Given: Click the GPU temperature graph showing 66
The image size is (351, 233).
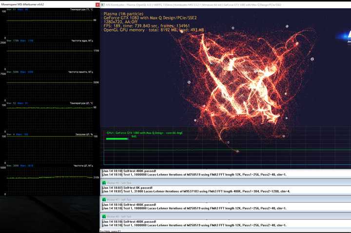Looking at the screenshot, I should [49, 20].
